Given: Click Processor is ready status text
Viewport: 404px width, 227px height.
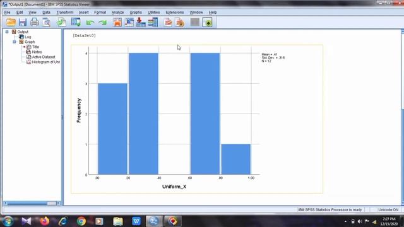Looking at the screenshot, I should pyautogui.click(x=330, y=210).
